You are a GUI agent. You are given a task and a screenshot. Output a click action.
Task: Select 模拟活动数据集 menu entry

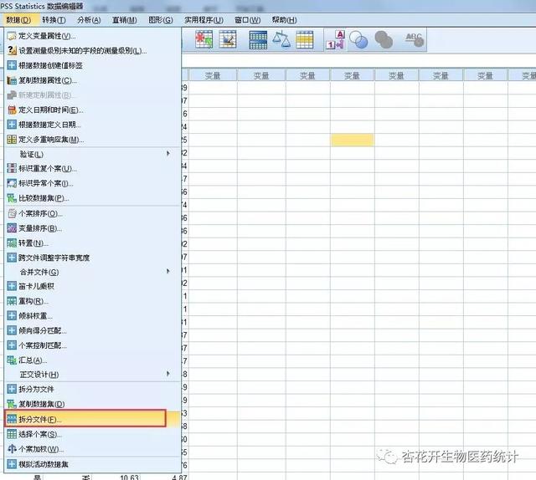pos(92,464)
